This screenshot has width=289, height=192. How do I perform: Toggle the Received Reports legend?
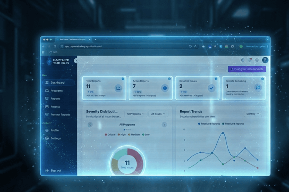click(209, 124)
